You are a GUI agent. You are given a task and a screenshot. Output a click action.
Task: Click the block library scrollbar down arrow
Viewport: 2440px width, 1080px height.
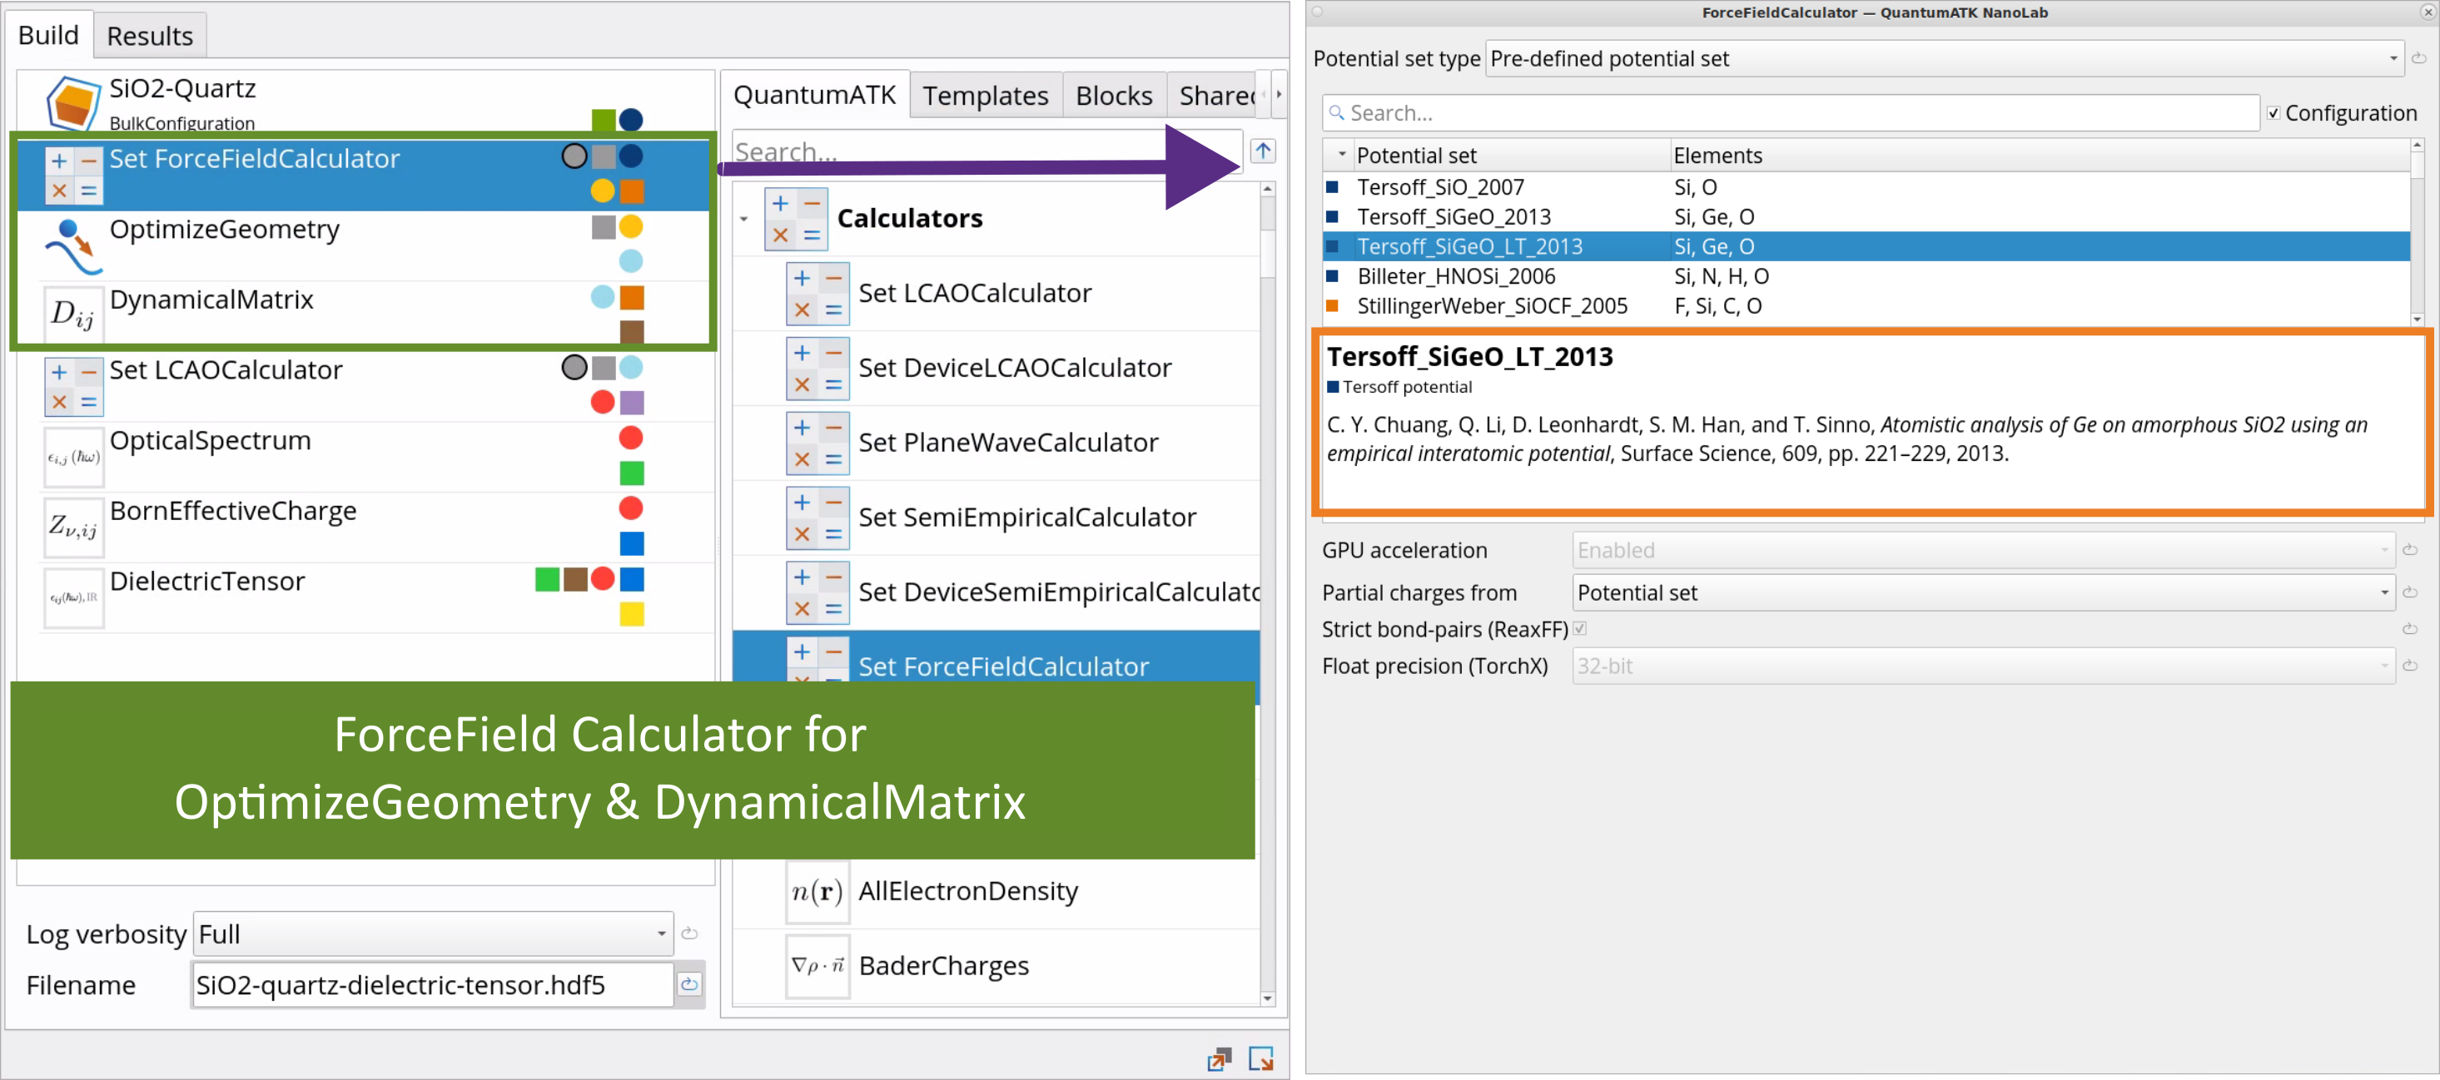(x=1267, y=998)
